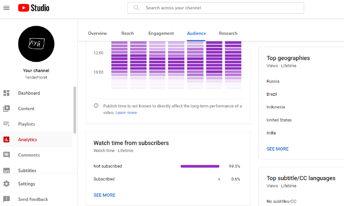The width and height of the screenshot is (344, 206).
Task: Click the TenderFloret channel name
Action: pos(36,77)
